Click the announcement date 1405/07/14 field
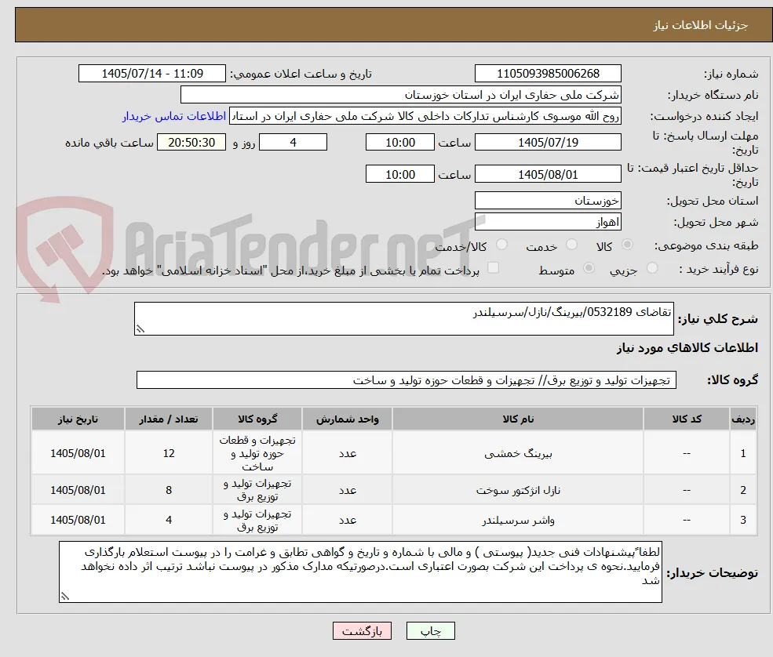Image resolution: width=773 pixels, height=657 pixels. tap(151, 74)
